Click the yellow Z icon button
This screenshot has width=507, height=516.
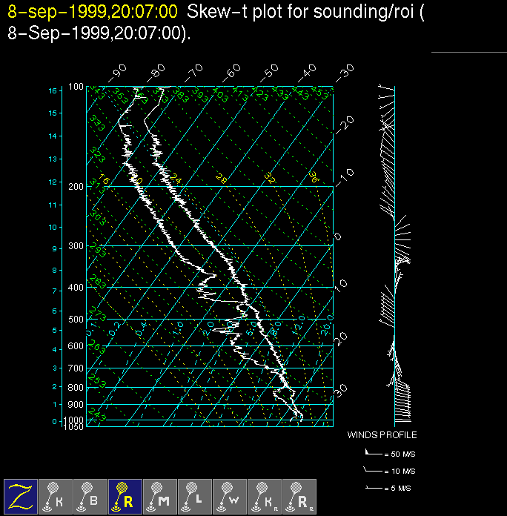(20, 496)
